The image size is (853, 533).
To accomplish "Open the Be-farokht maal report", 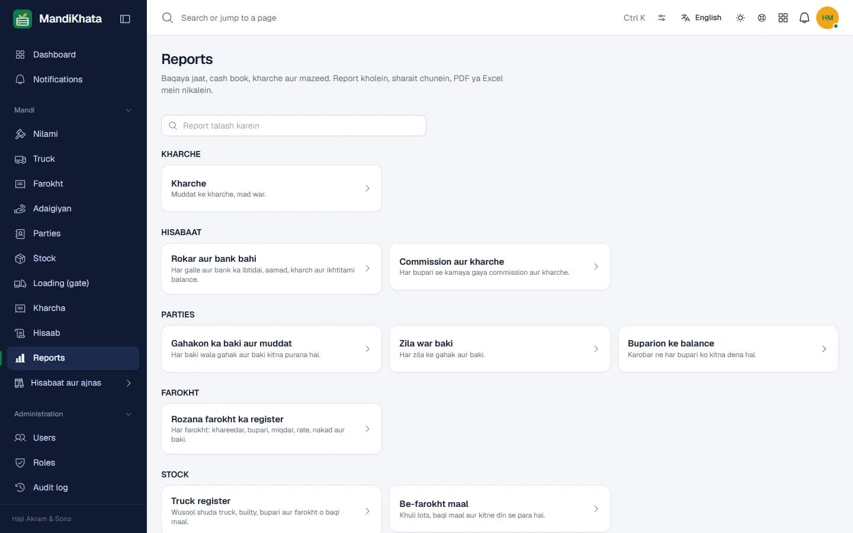I will 500,509.
